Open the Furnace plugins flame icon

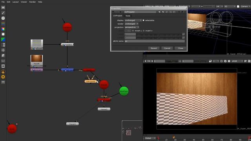(x=3, y=71)
